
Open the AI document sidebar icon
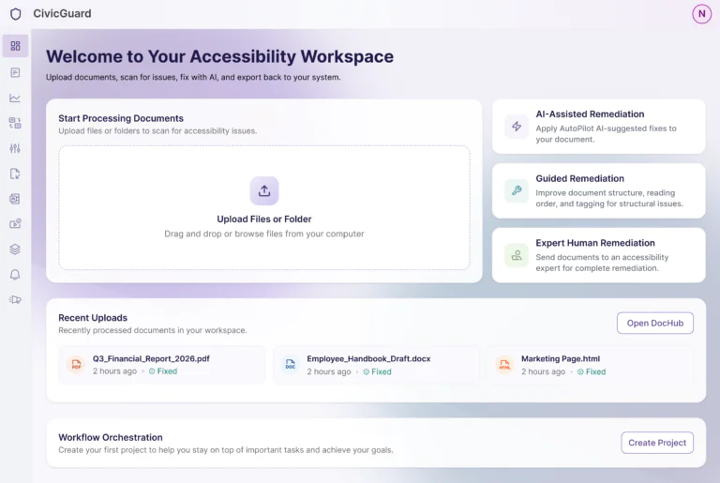tap(15, 199)
